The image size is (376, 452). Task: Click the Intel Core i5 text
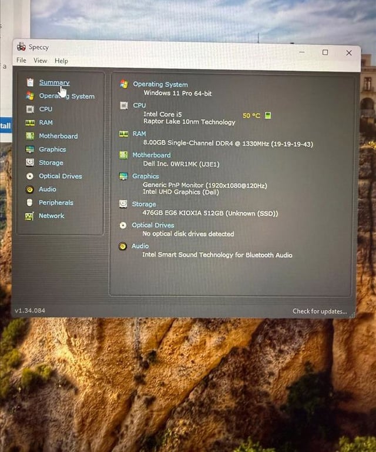tap(163, 114)
